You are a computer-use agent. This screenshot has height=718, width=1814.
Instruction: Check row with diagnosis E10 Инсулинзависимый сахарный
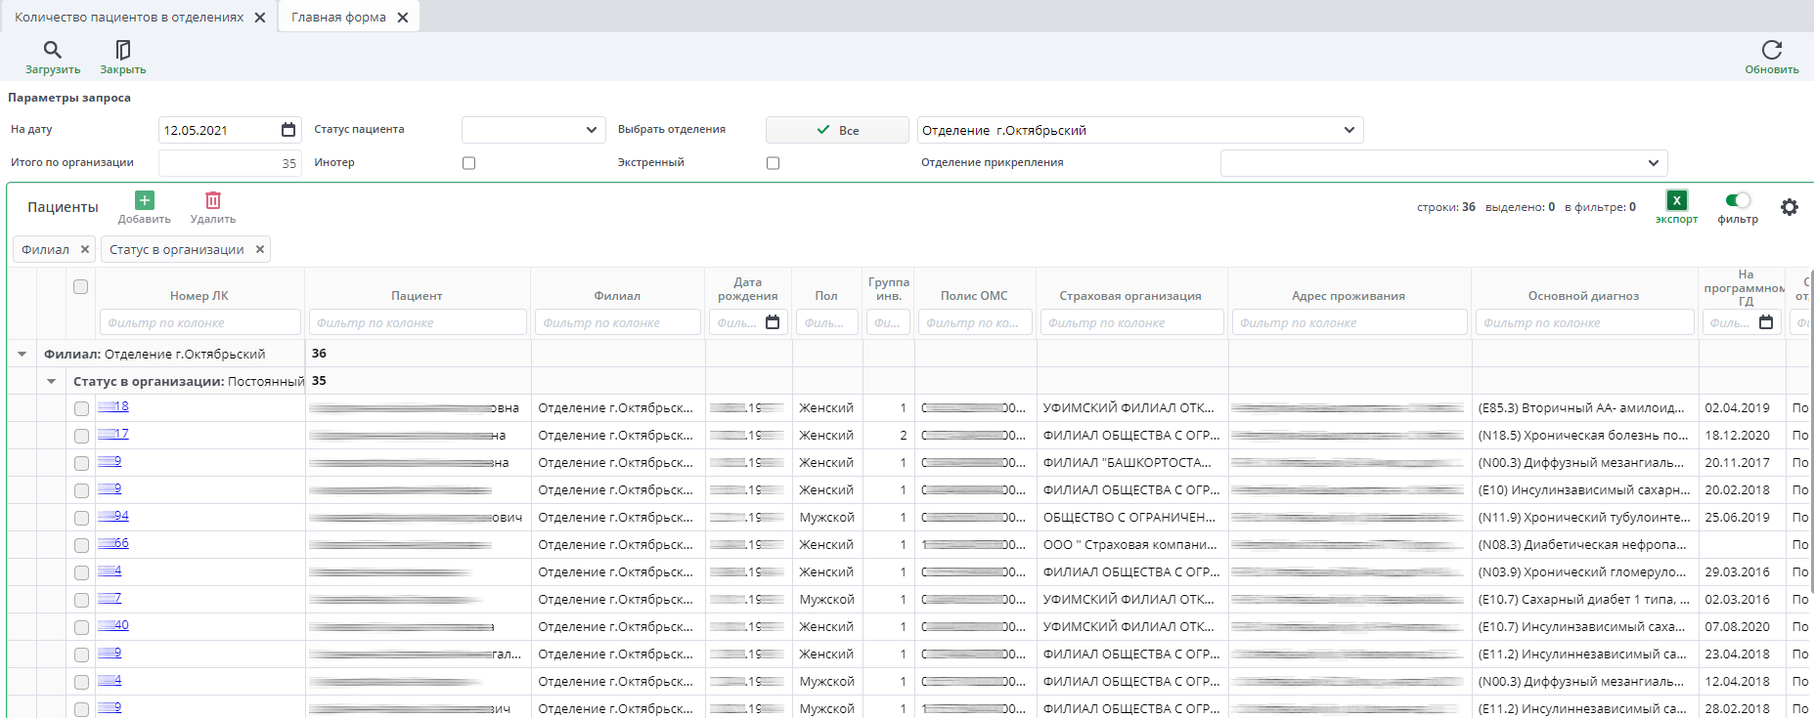pos(81,490)
